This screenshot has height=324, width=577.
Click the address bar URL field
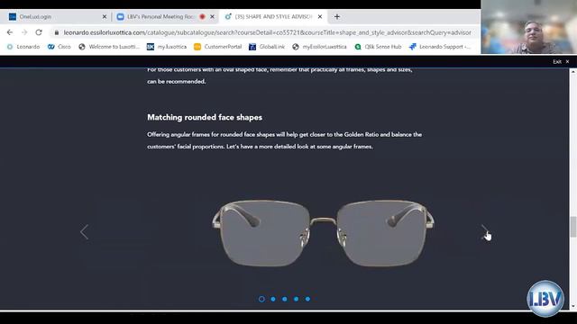pos(267,32)
